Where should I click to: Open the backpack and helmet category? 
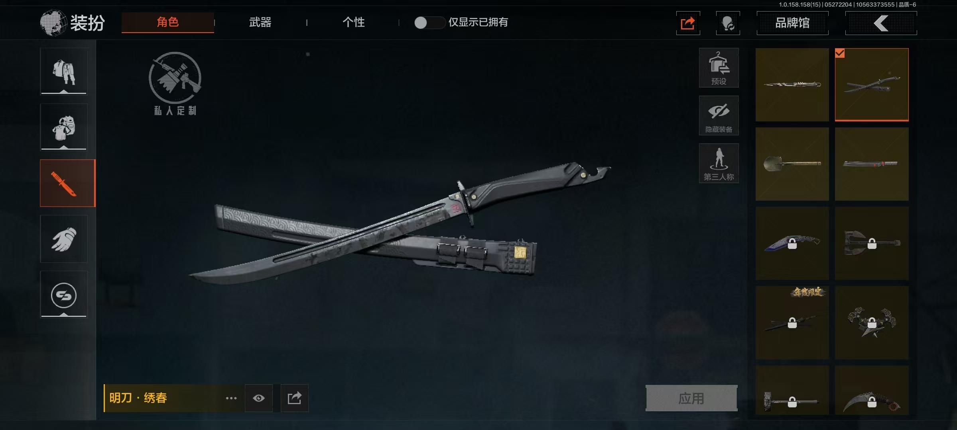[x=64, y=127]
